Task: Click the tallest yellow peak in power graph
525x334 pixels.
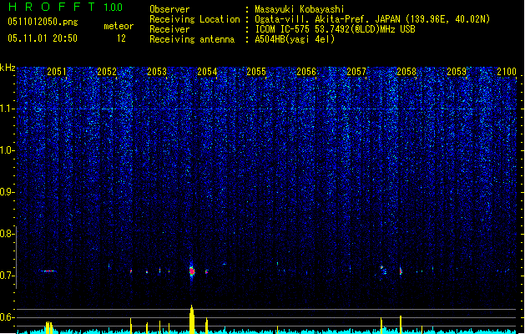Action: (x=191, y=319)
